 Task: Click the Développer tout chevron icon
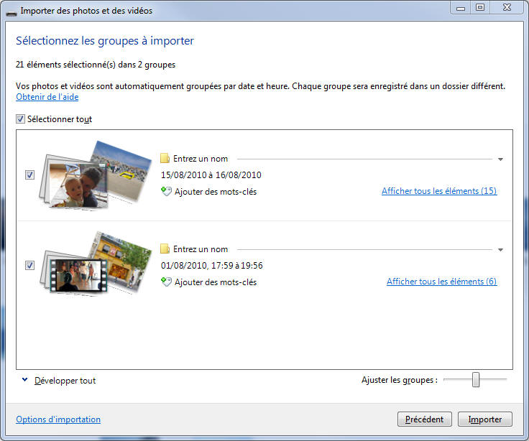(x=24, y=380)
